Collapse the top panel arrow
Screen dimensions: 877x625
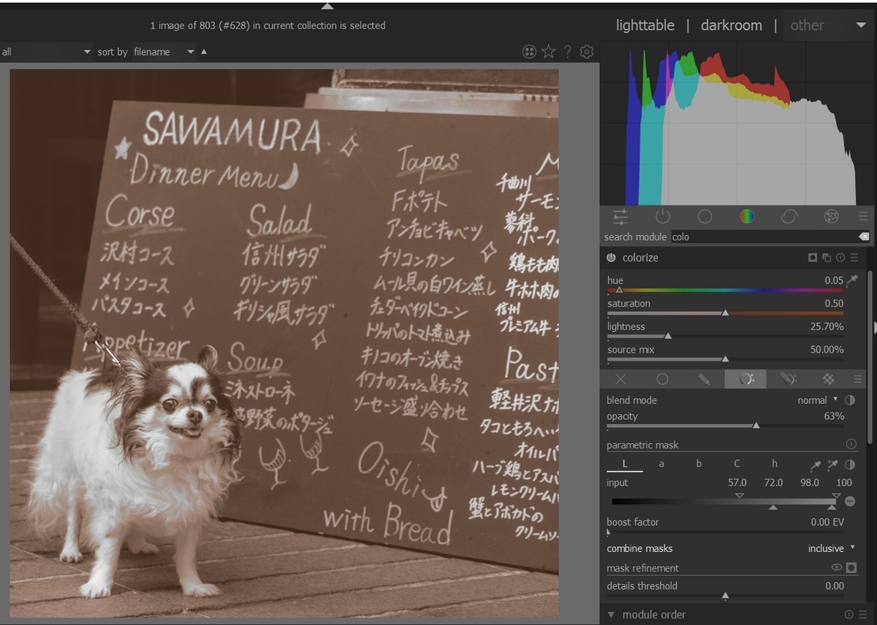[327, 6]
